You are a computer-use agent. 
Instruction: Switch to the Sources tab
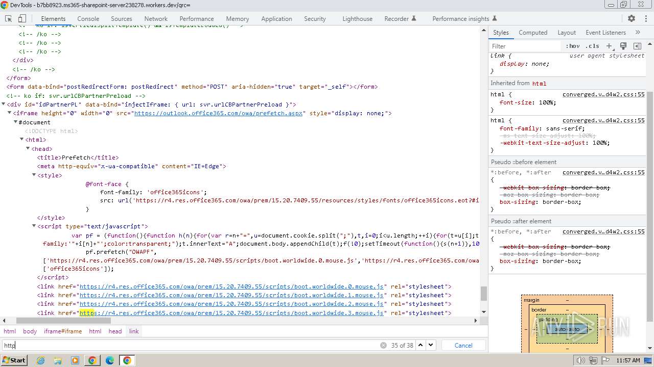[x=122, y=18]
